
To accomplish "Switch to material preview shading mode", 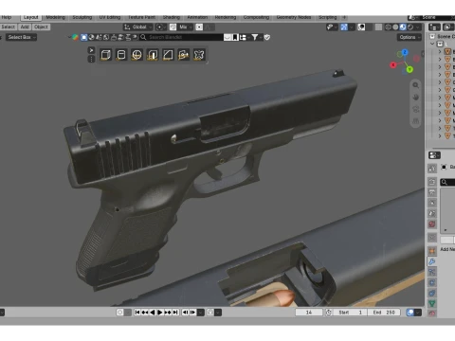I will point(403,27).
